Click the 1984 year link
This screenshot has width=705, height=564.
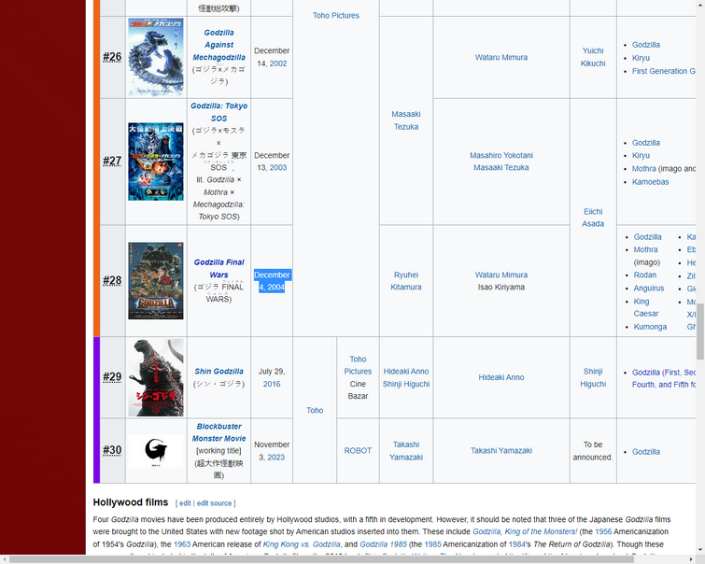[517, 544]
